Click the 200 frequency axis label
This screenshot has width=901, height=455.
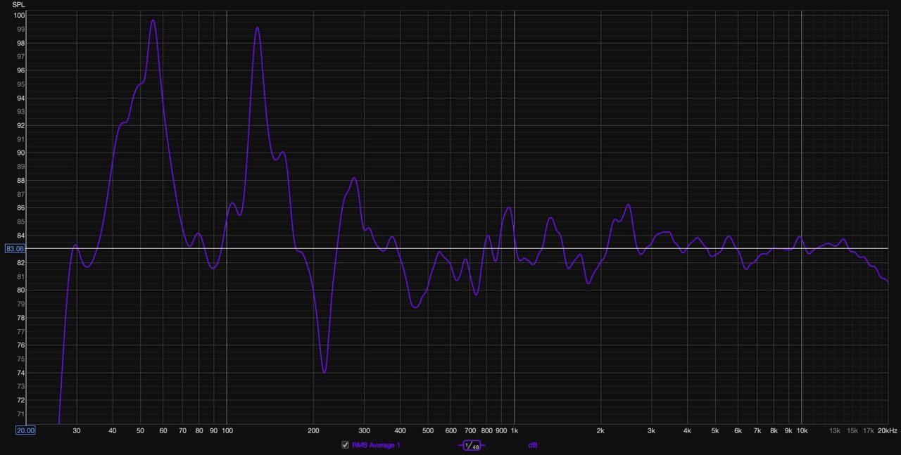click(x=313, y=430)
